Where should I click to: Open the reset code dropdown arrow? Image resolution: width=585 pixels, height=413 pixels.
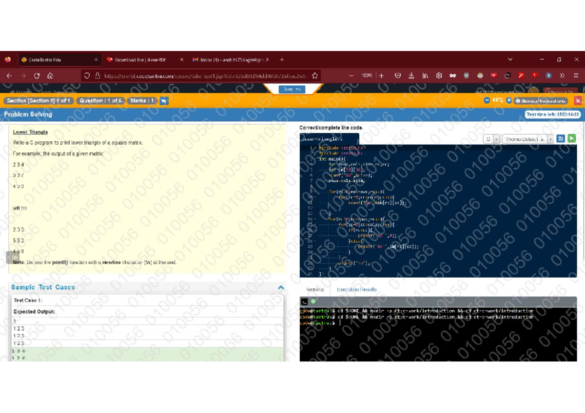tap(496, 139)
